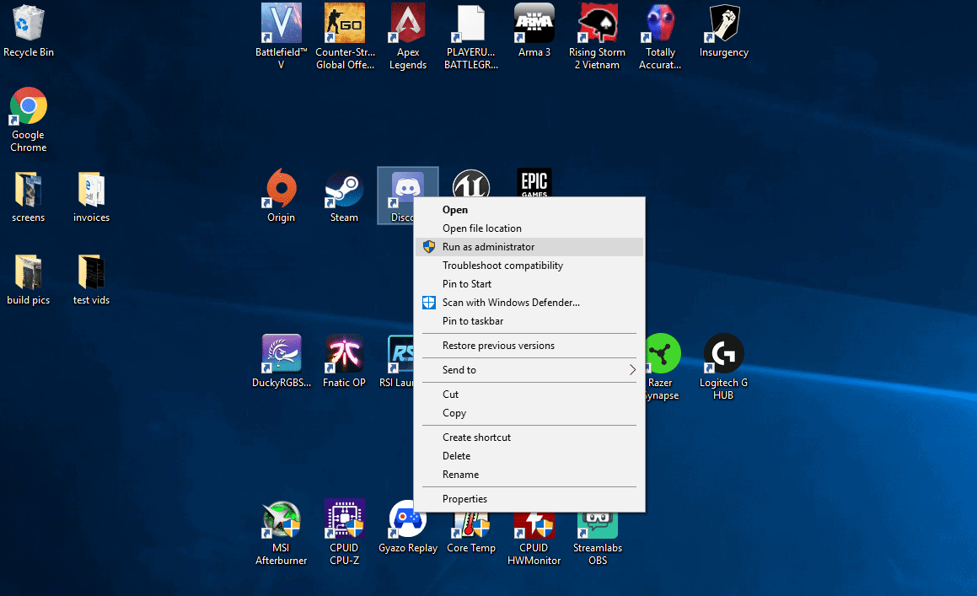The height and width of the screenshot is (596, 977).
Task: Choose Cut in the context menu
Action: 529,395
